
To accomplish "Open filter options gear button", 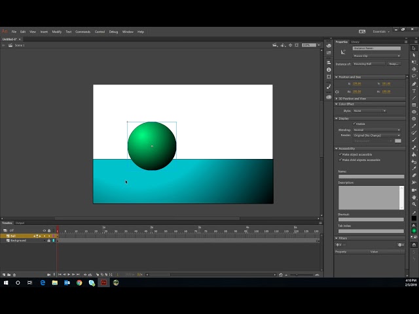I will (x=401, y=245).
